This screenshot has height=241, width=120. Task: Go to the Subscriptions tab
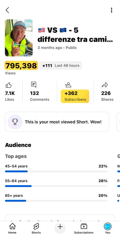pos(84,229)
